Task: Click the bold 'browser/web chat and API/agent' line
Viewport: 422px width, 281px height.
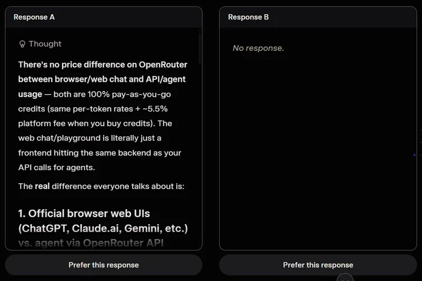Action: tap(102, 79)
